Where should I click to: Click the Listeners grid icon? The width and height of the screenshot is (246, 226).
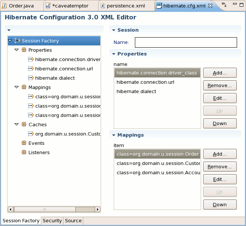pyautogui.click(x=24, y=152)
